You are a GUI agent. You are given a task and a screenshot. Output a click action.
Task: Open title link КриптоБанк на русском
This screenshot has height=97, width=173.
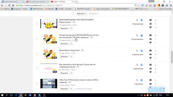coord(69,50)
